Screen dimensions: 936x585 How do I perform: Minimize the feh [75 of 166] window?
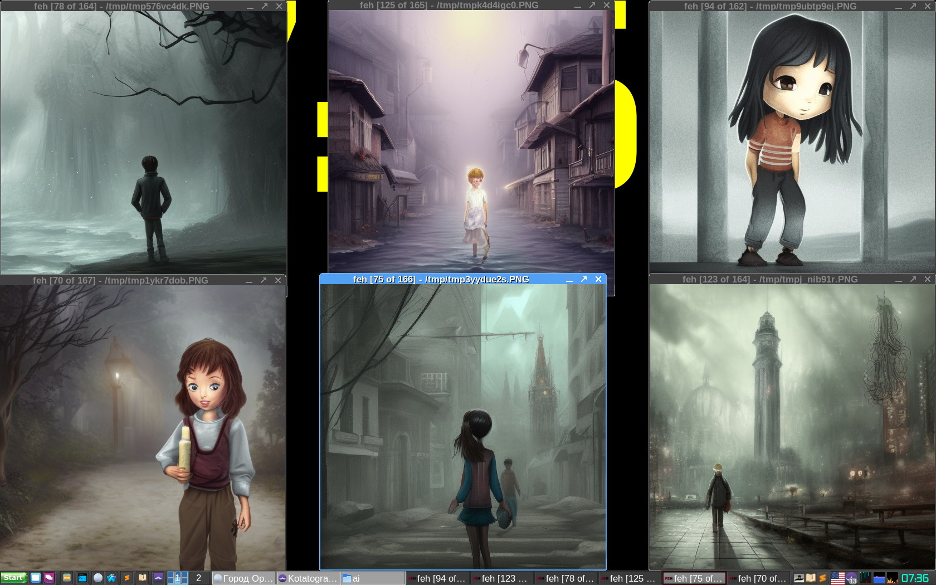[x=569, y=280]
